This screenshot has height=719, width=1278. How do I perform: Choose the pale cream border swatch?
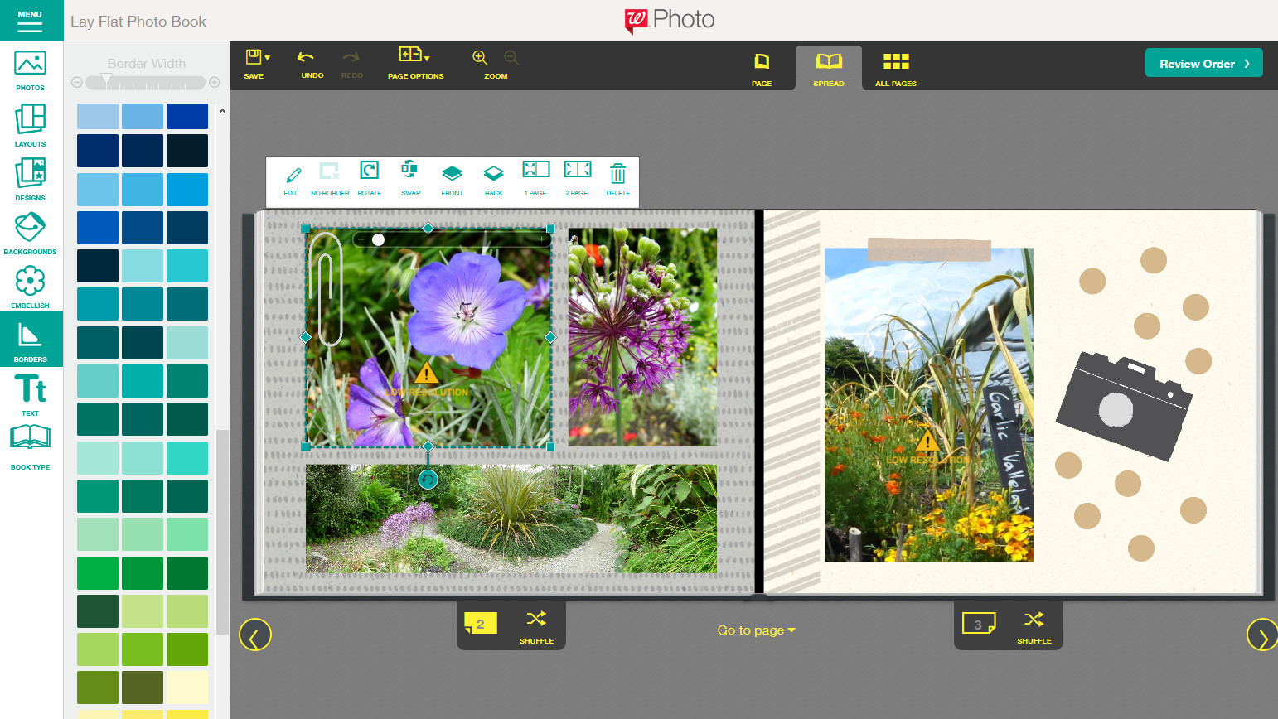point(187,688)
